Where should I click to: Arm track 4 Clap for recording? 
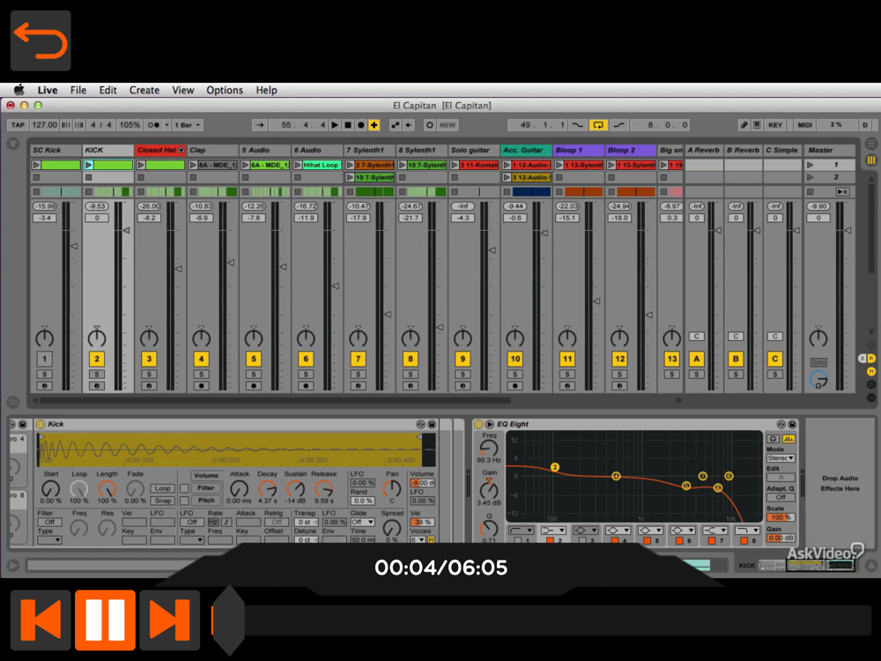pyautogui.click(x=201, y=386)
